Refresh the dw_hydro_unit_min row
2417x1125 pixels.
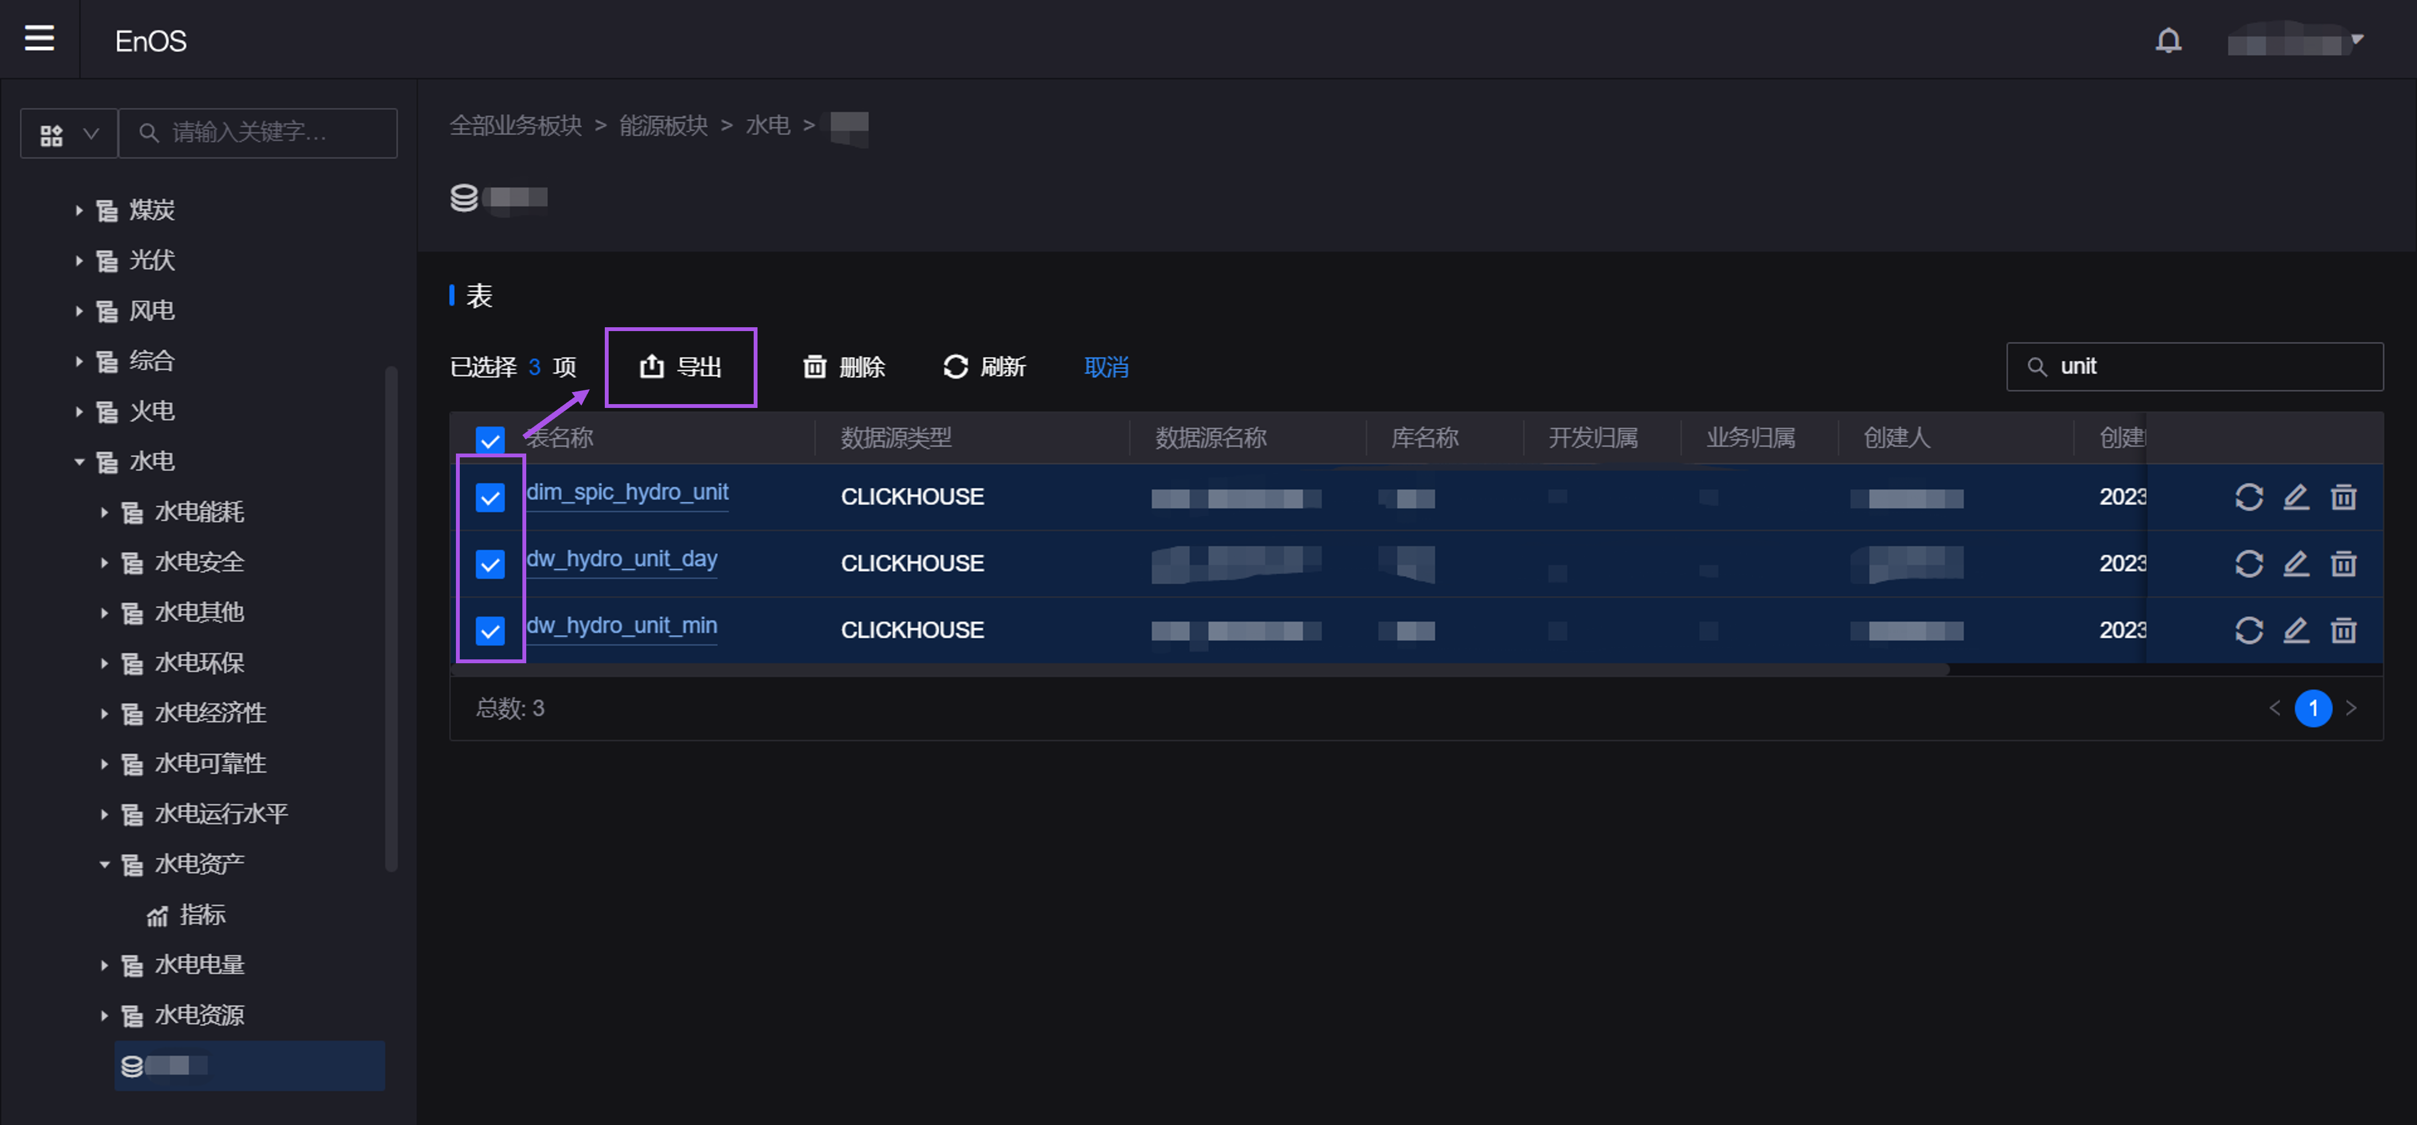2249,630
